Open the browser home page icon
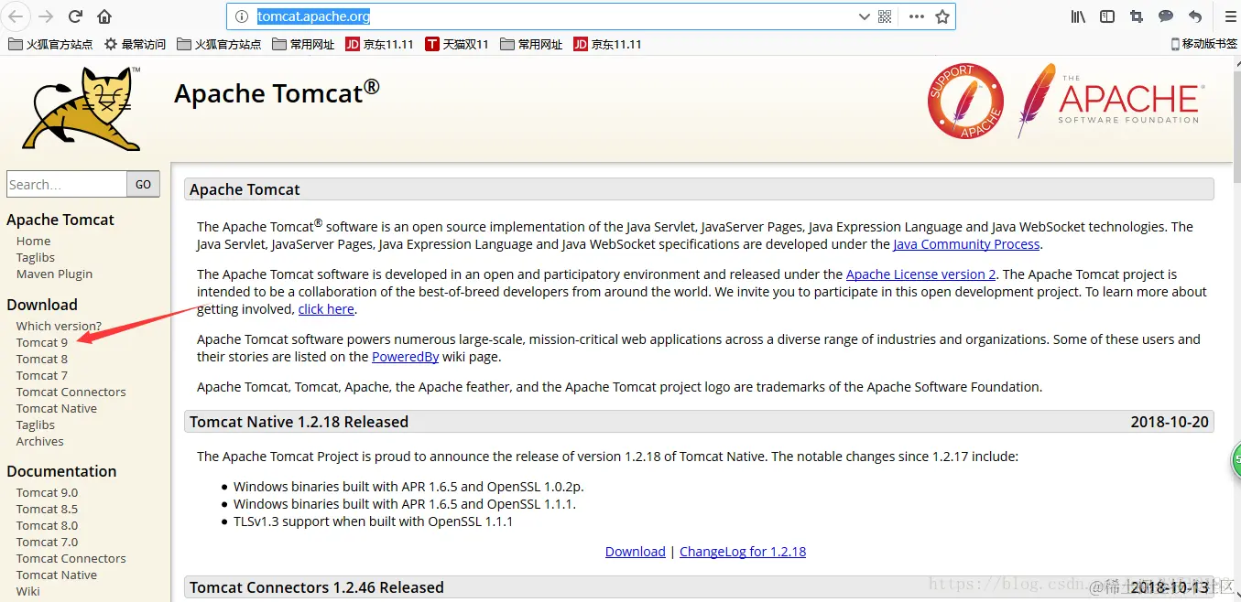The image size is (1241, 602). [104, 16]
